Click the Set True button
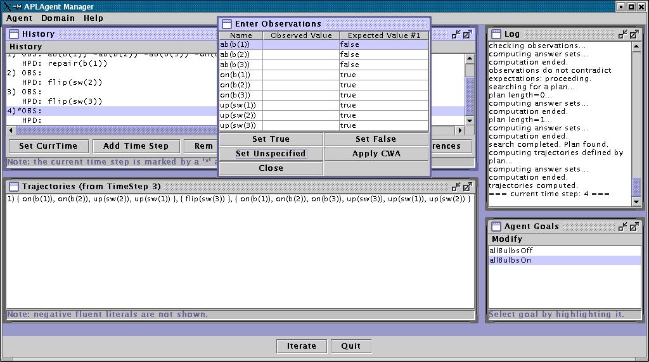The image size is (649, 362). (271, 139)
